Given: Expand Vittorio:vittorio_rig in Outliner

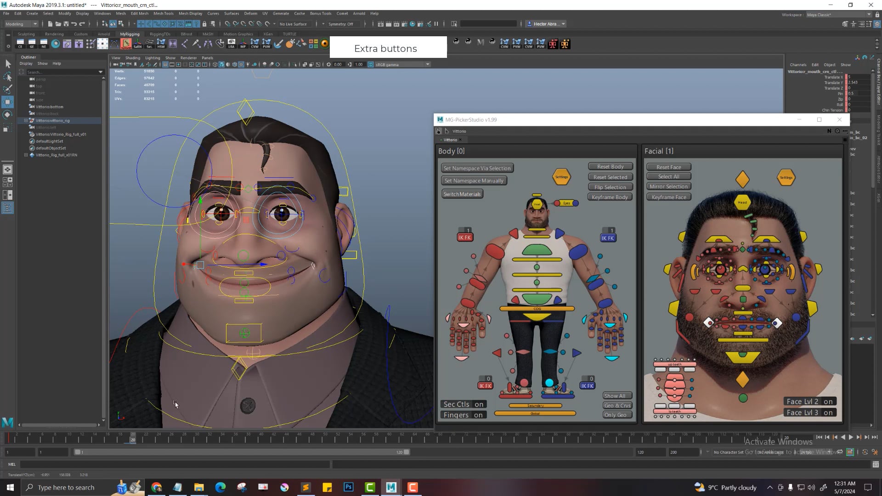Looking at the screenshot, I should pyautogui.click(x=26, y=120).
